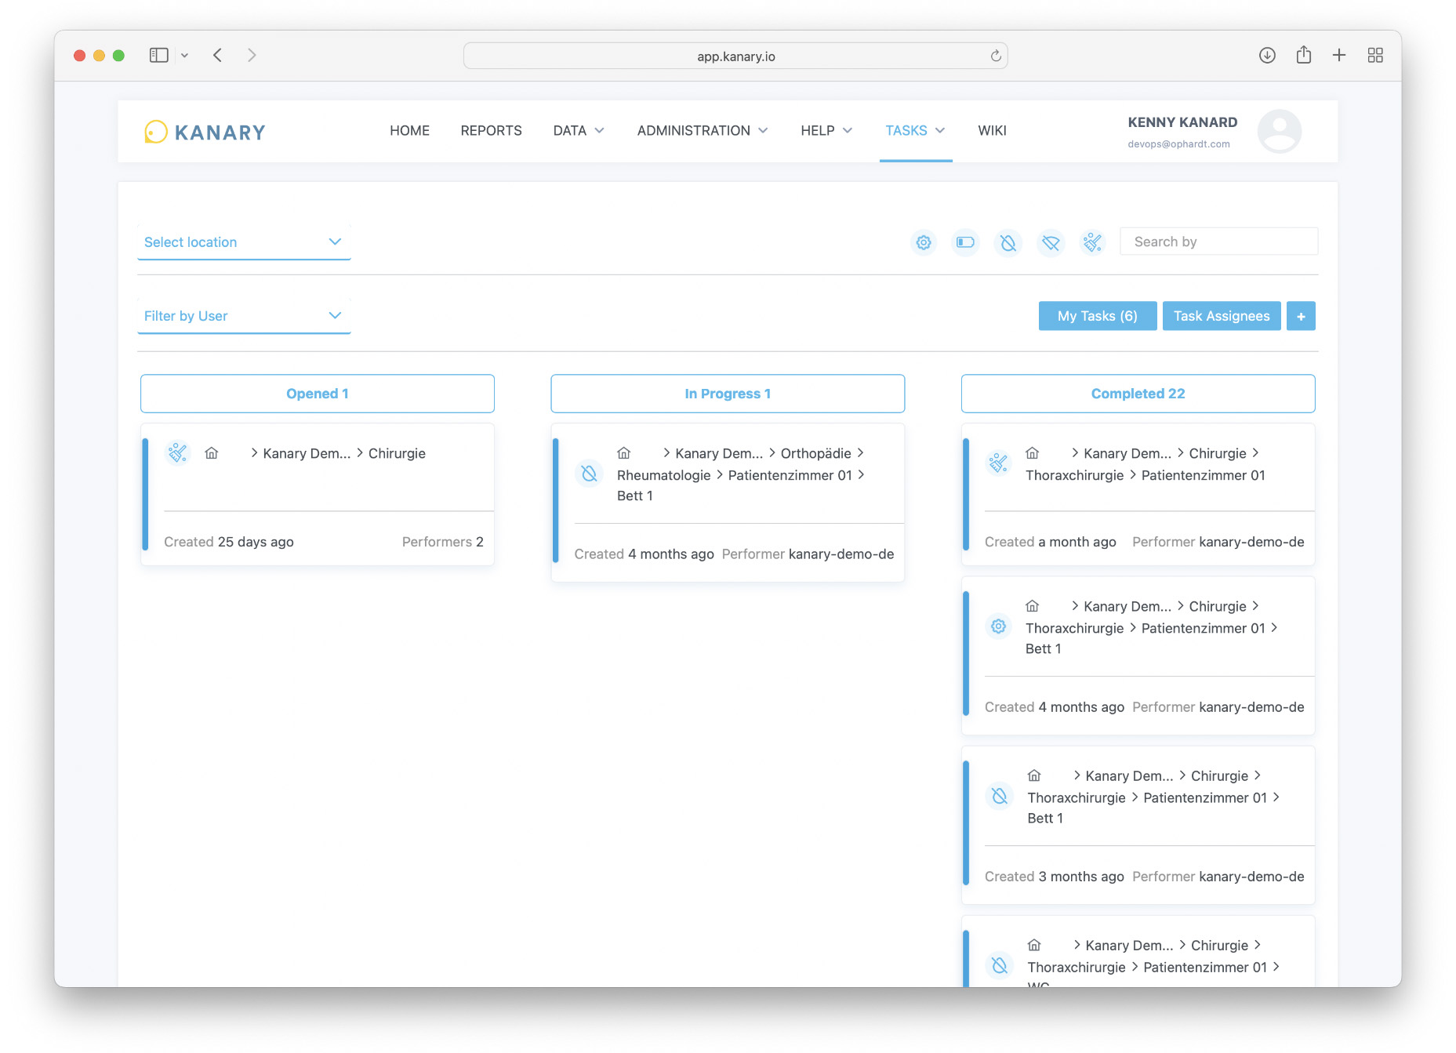Toggle the empty dispenser droplet filter
The image size is (1456, 1053).
click(1008, 242)
